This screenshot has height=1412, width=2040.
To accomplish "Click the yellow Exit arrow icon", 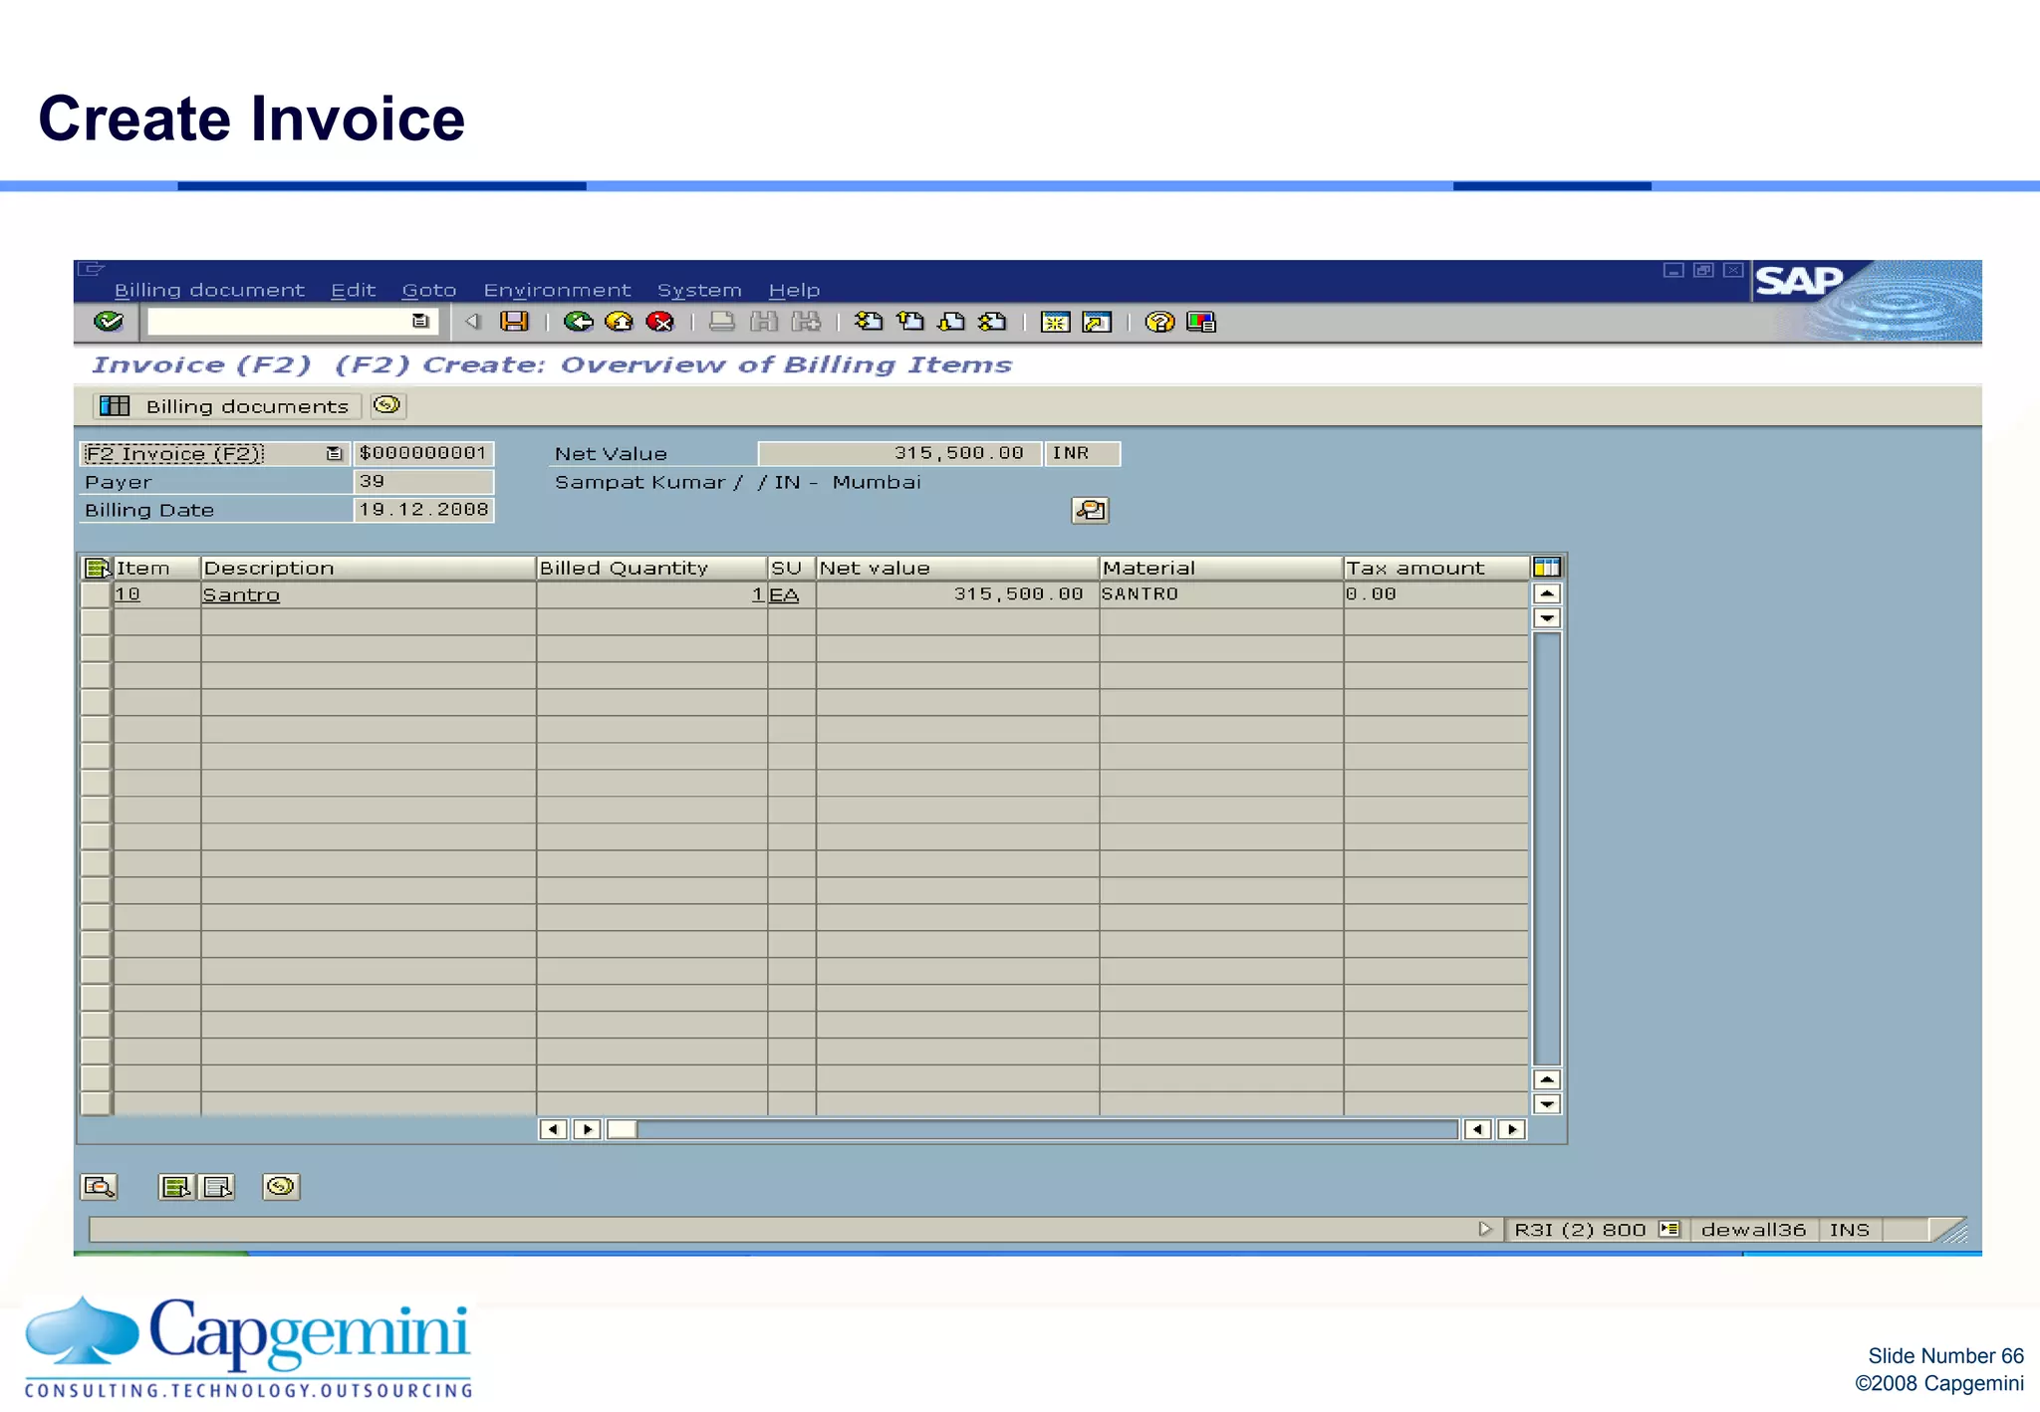I will click(x=619, y=322).
